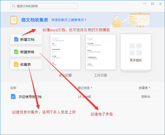
Task: Click the 收集表 button
Action: 26,64
